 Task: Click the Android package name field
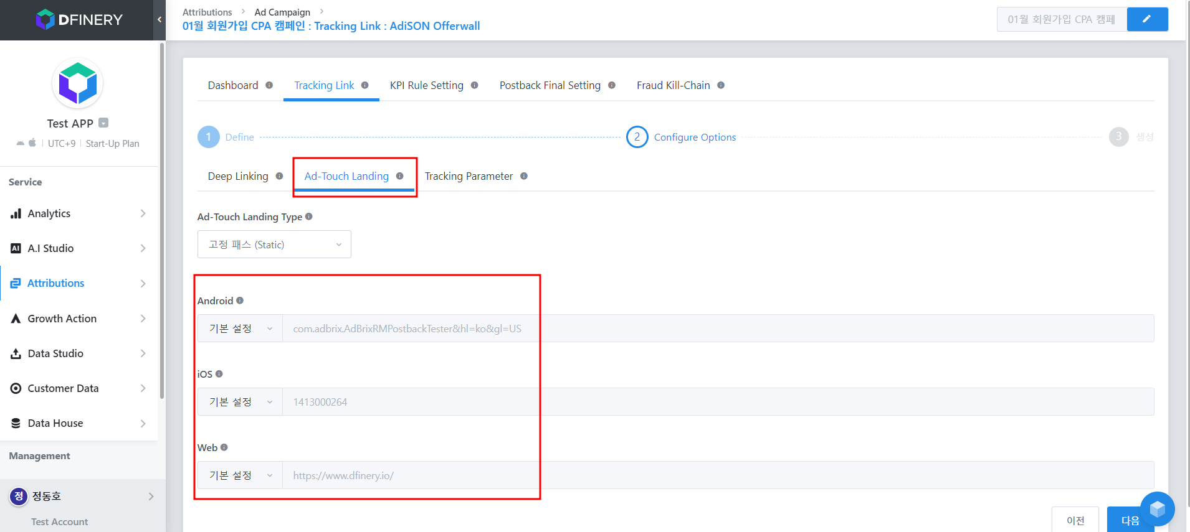point(718,329)
